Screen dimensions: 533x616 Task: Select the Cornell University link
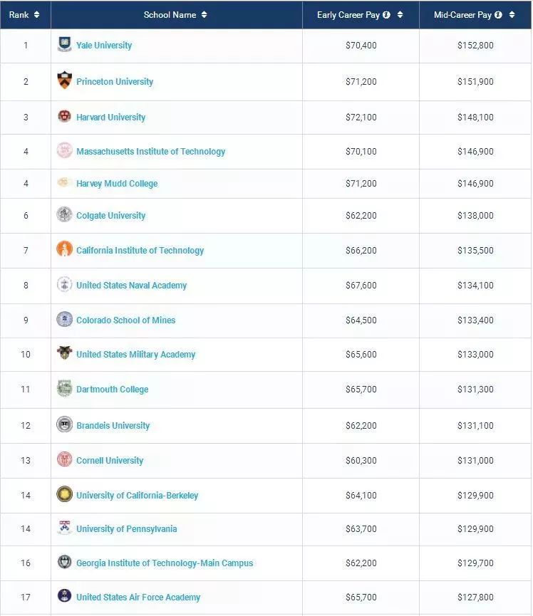click(110, 461)
